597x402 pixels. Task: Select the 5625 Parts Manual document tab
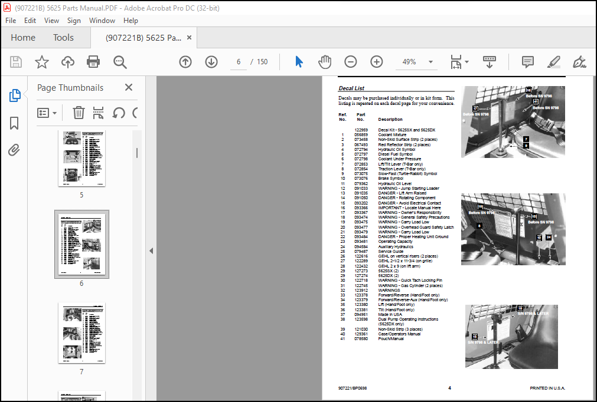143,38
